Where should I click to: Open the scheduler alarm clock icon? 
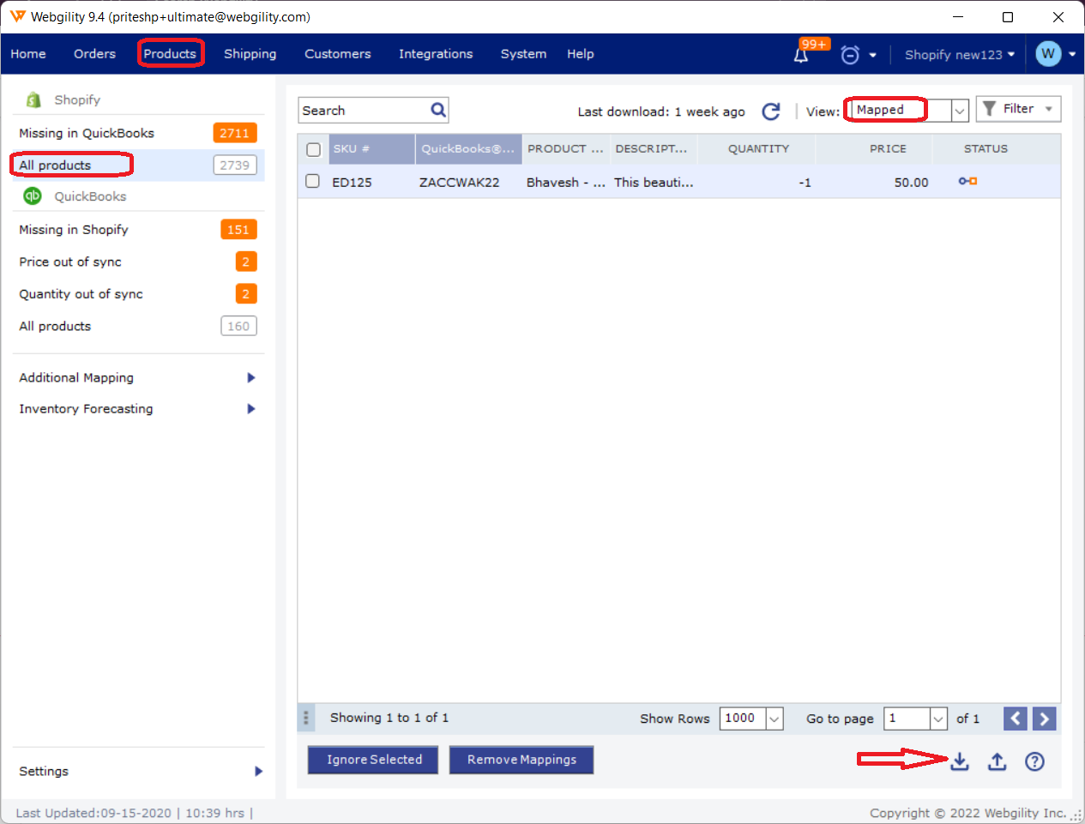click(850, 55)
